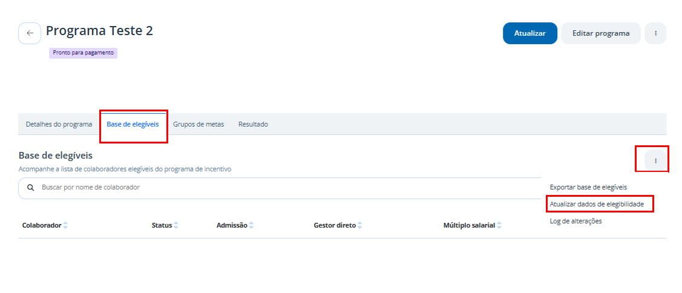Viewport: 682px width, 293px height.
Task: Sort by Múltiplo salarial column arrows
Action: point(499,226)
